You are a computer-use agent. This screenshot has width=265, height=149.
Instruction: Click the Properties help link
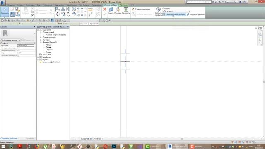[x=9, y=139]
